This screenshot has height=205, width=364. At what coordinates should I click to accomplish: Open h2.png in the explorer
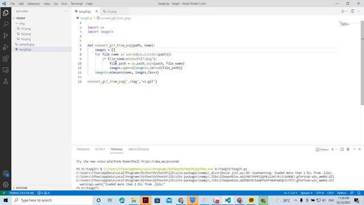point(26,34)
